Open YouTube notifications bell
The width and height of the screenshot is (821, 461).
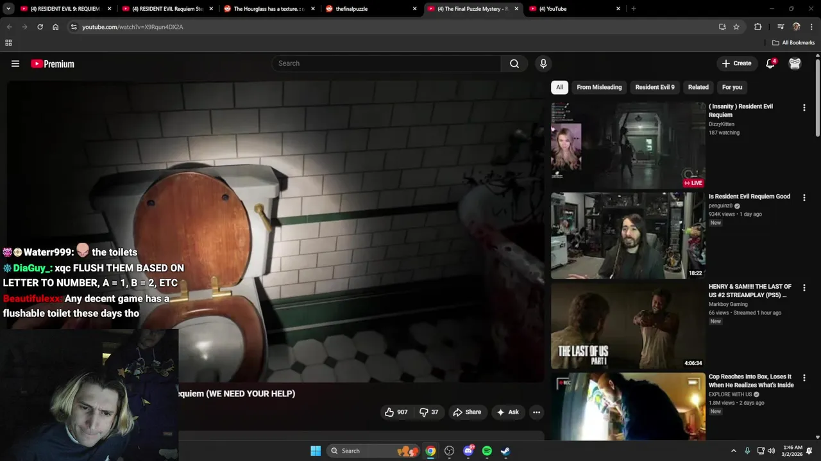(771, 63)
